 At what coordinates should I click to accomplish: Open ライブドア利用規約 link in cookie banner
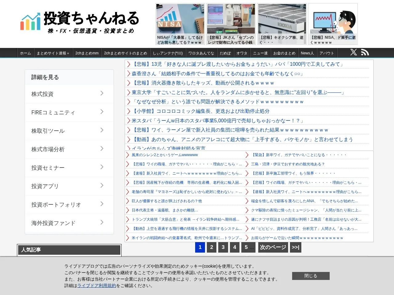pos(96,285)
